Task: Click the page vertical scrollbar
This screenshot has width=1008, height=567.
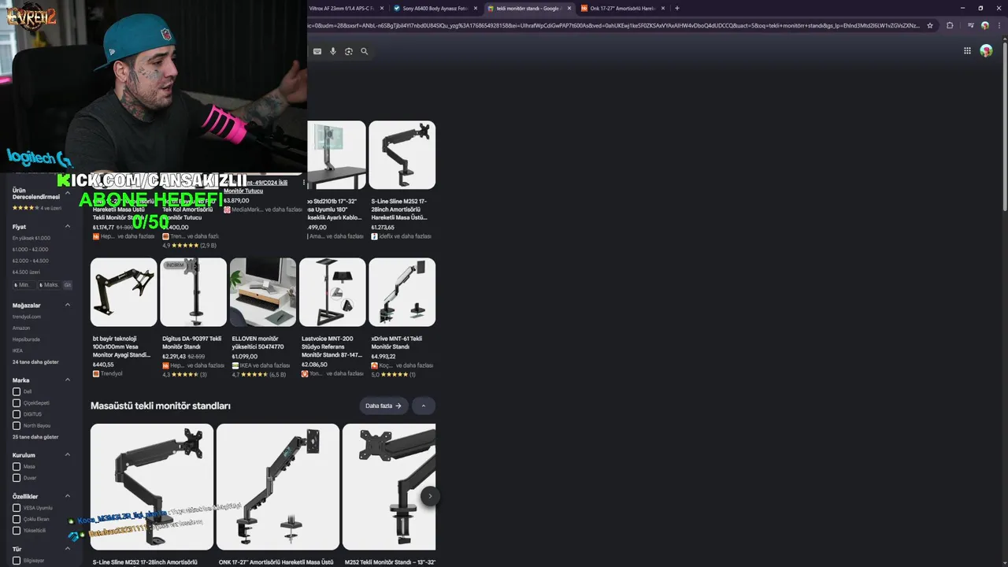Action: pyautogui.click(x=1004, y=126)
